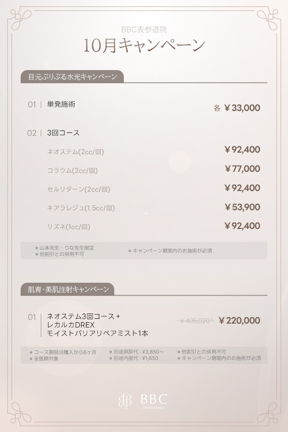Select the 目元ぷりぷる水光キャンペーン section header
Screen dimensions: 288x432
(x=72, y=77)
